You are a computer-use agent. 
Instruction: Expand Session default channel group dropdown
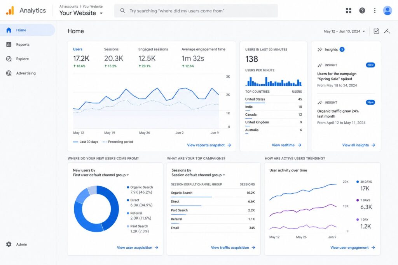[198, 175]
